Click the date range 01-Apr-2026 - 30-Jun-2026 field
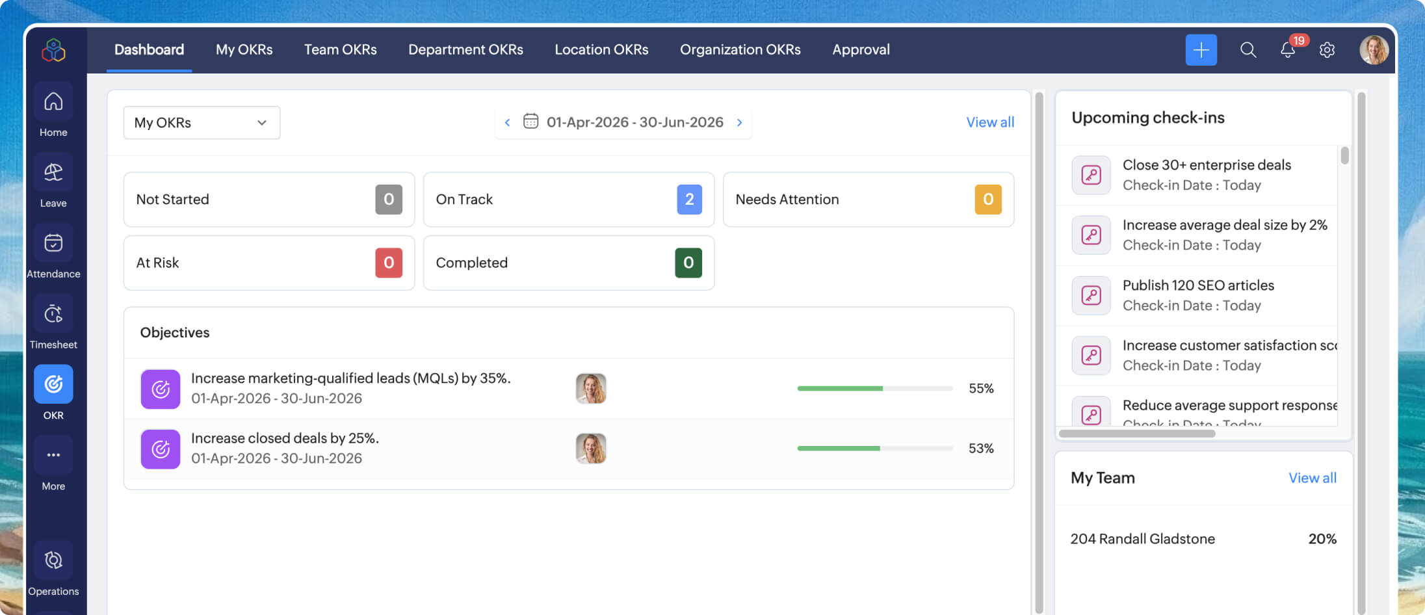1425x615 pixels. coord(634,122)
